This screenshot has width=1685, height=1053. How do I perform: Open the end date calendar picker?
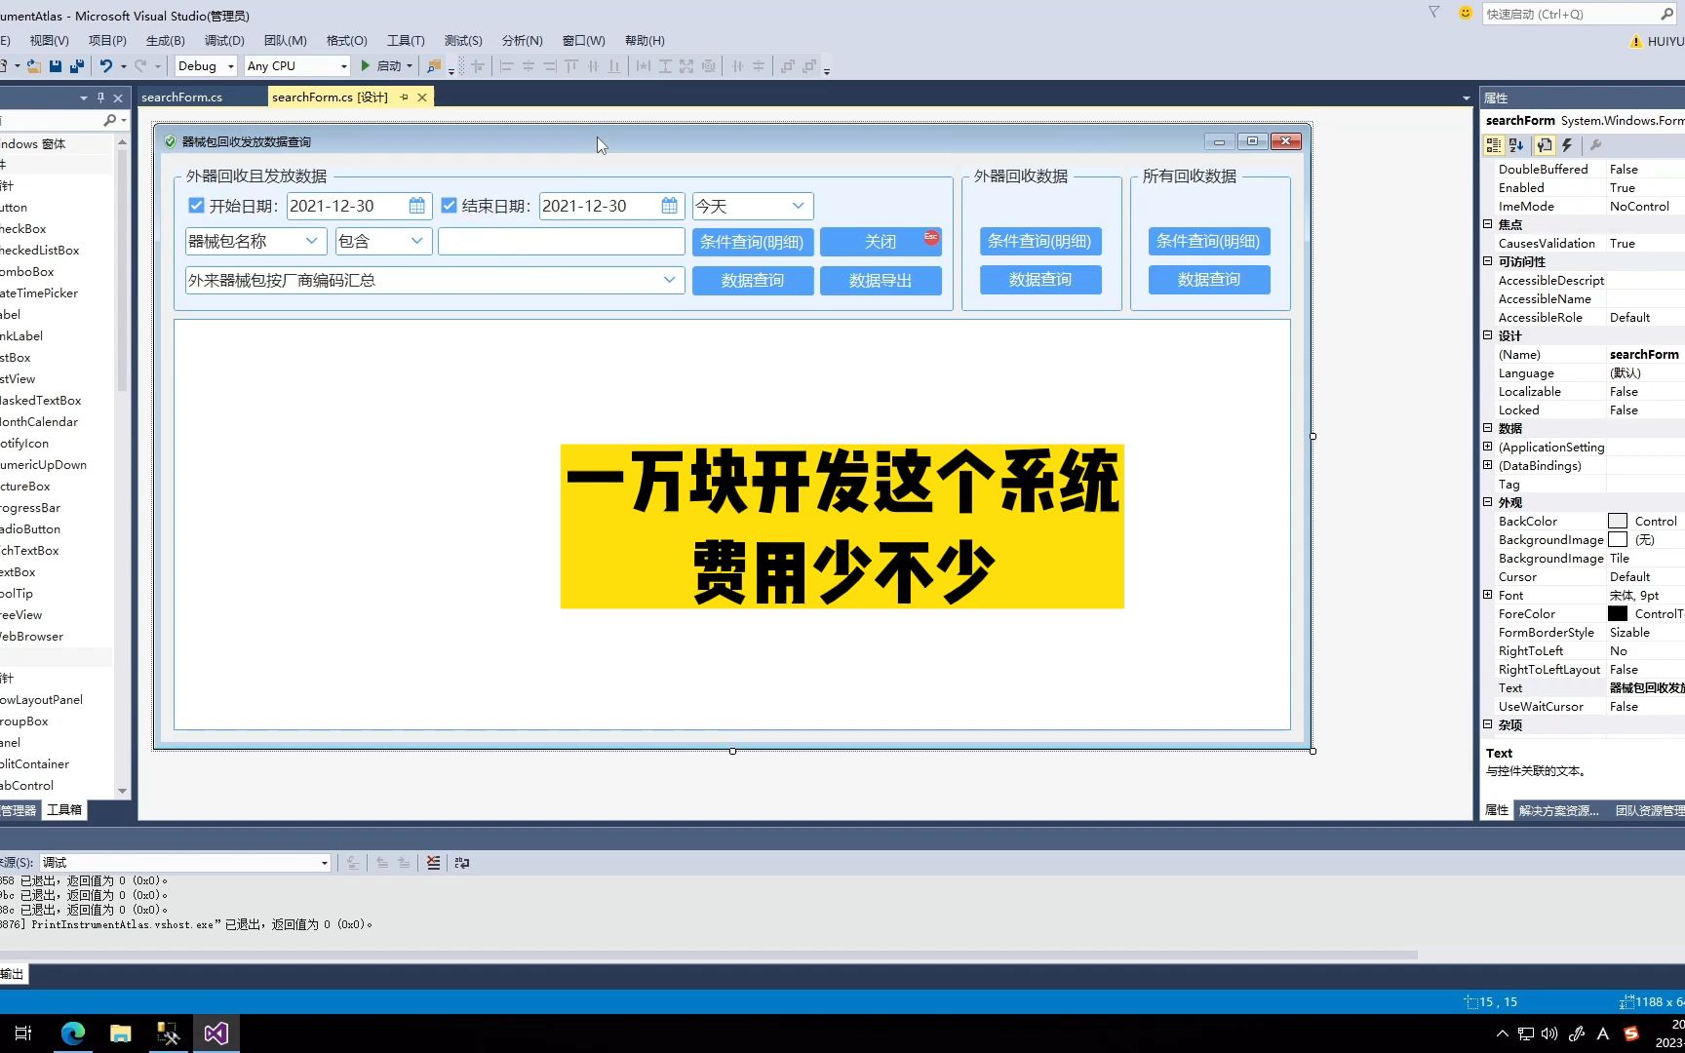[x=670, y=206]
